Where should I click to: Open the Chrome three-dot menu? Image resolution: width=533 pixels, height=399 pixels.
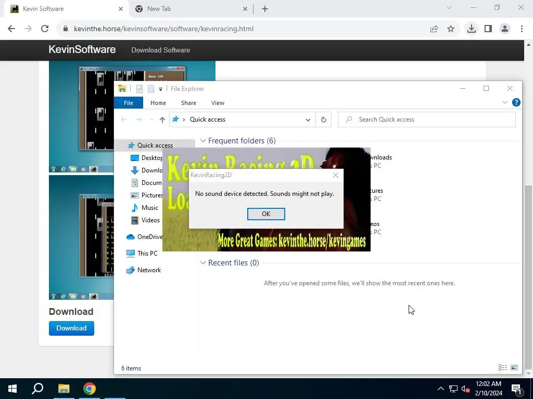(x=522, y=29)
